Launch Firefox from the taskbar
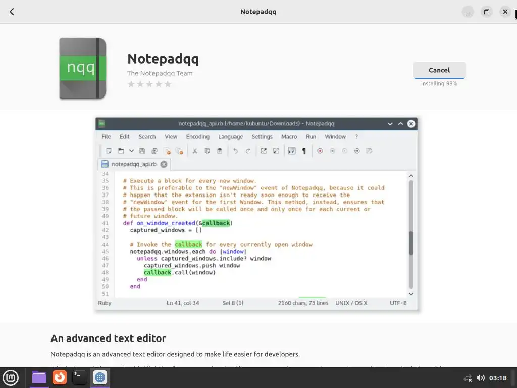 pos(60,377)
